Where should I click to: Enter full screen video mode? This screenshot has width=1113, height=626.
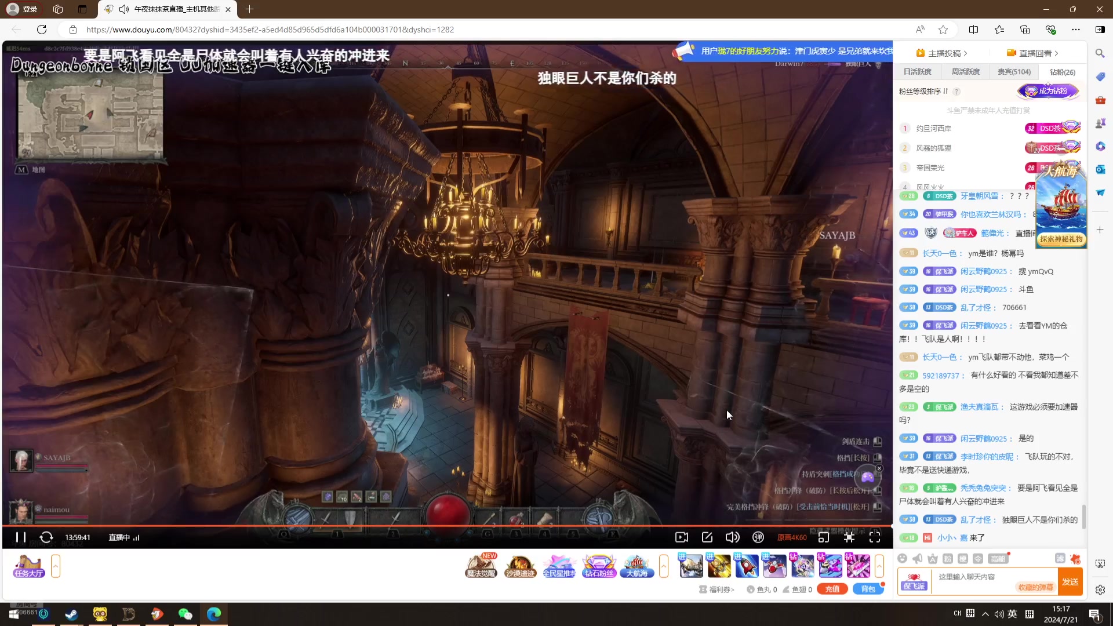pyautogui.click(x=875, y=537)
